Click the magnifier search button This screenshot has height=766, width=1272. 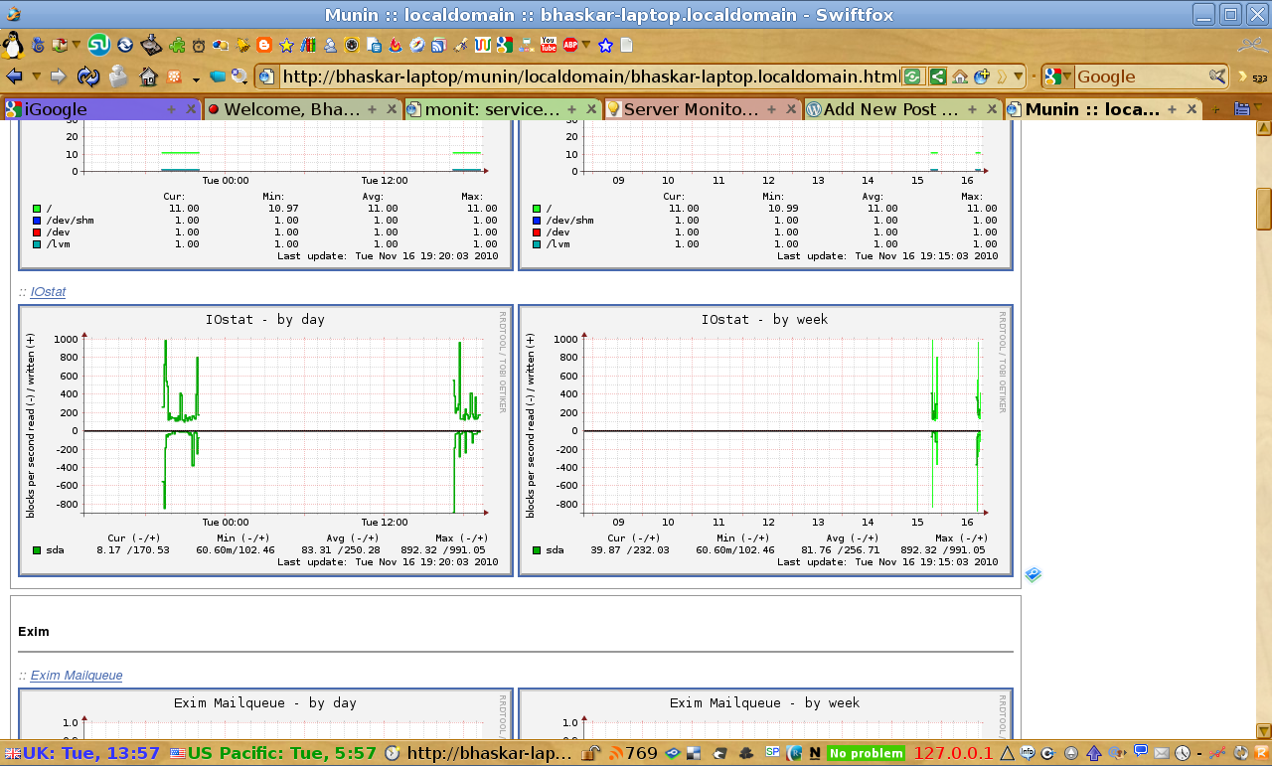[1217, 77]
